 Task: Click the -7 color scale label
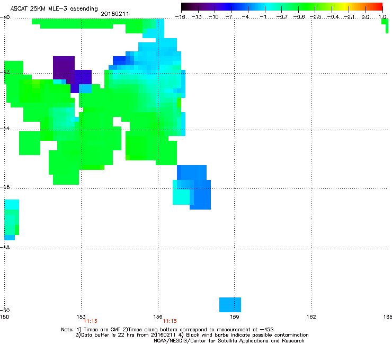click(x=229, y=17)
